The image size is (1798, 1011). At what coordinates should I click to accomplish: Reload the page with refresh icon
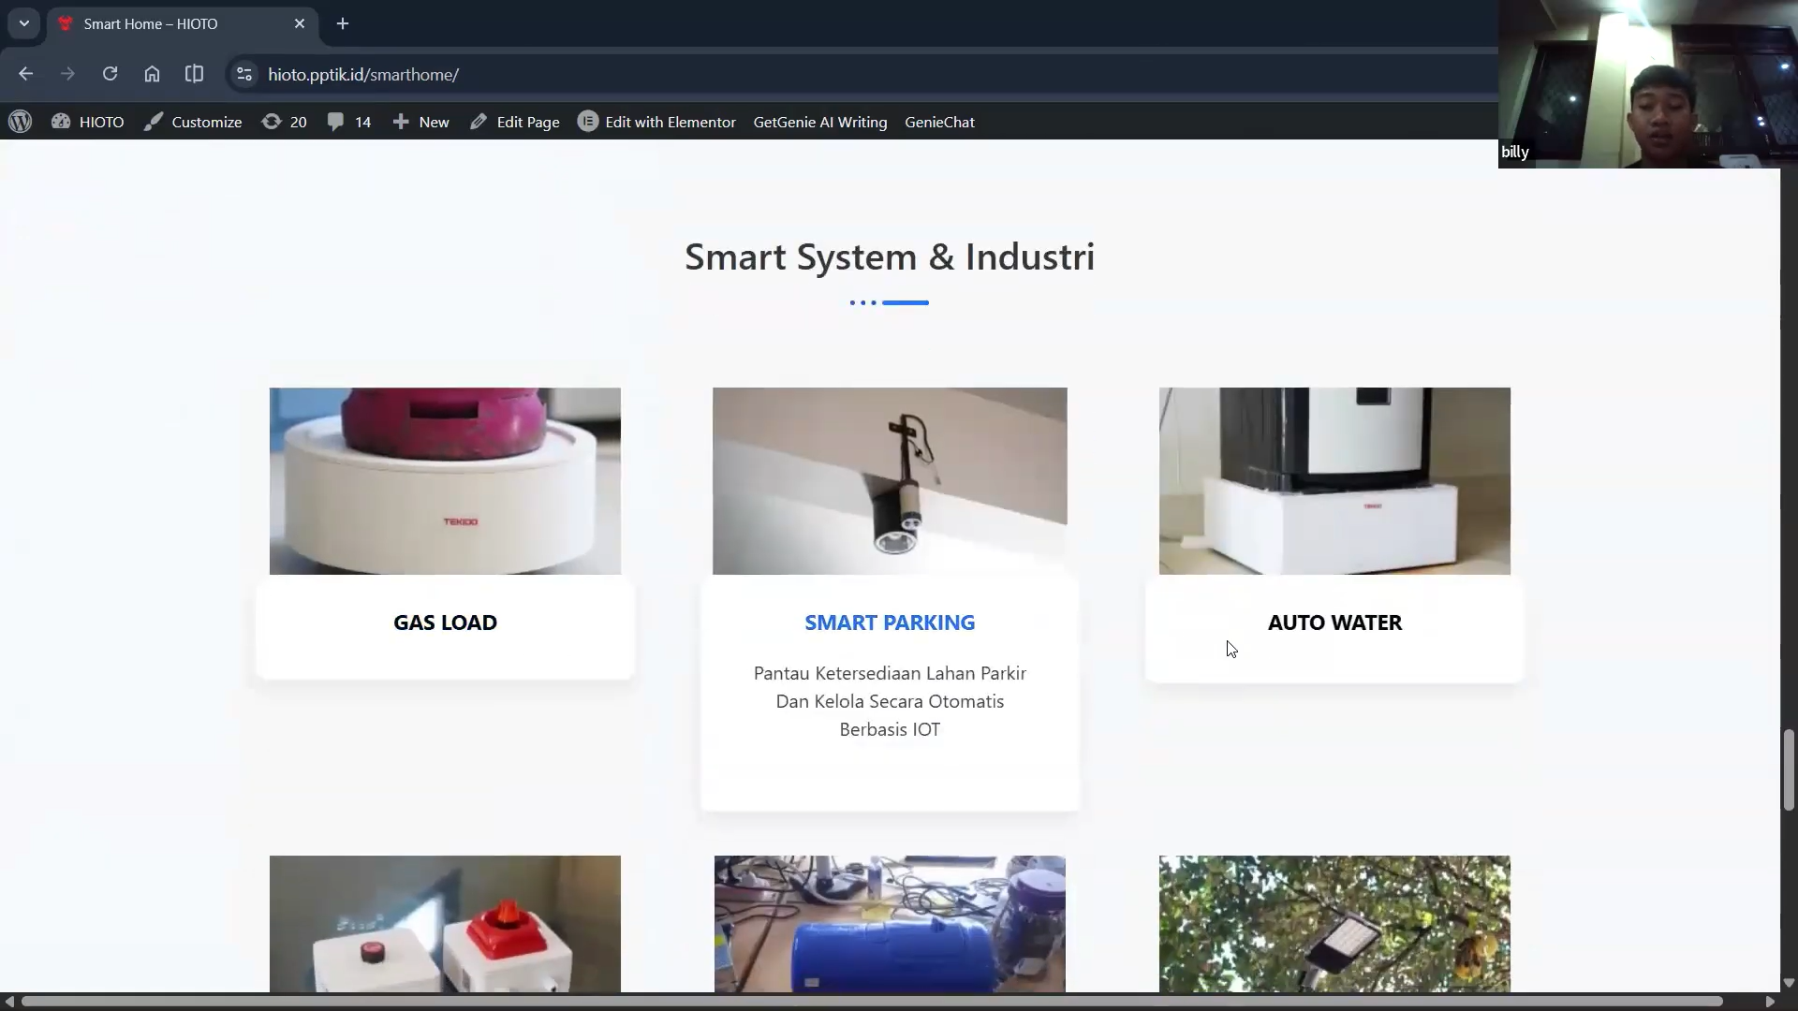(x=110, y=74)
